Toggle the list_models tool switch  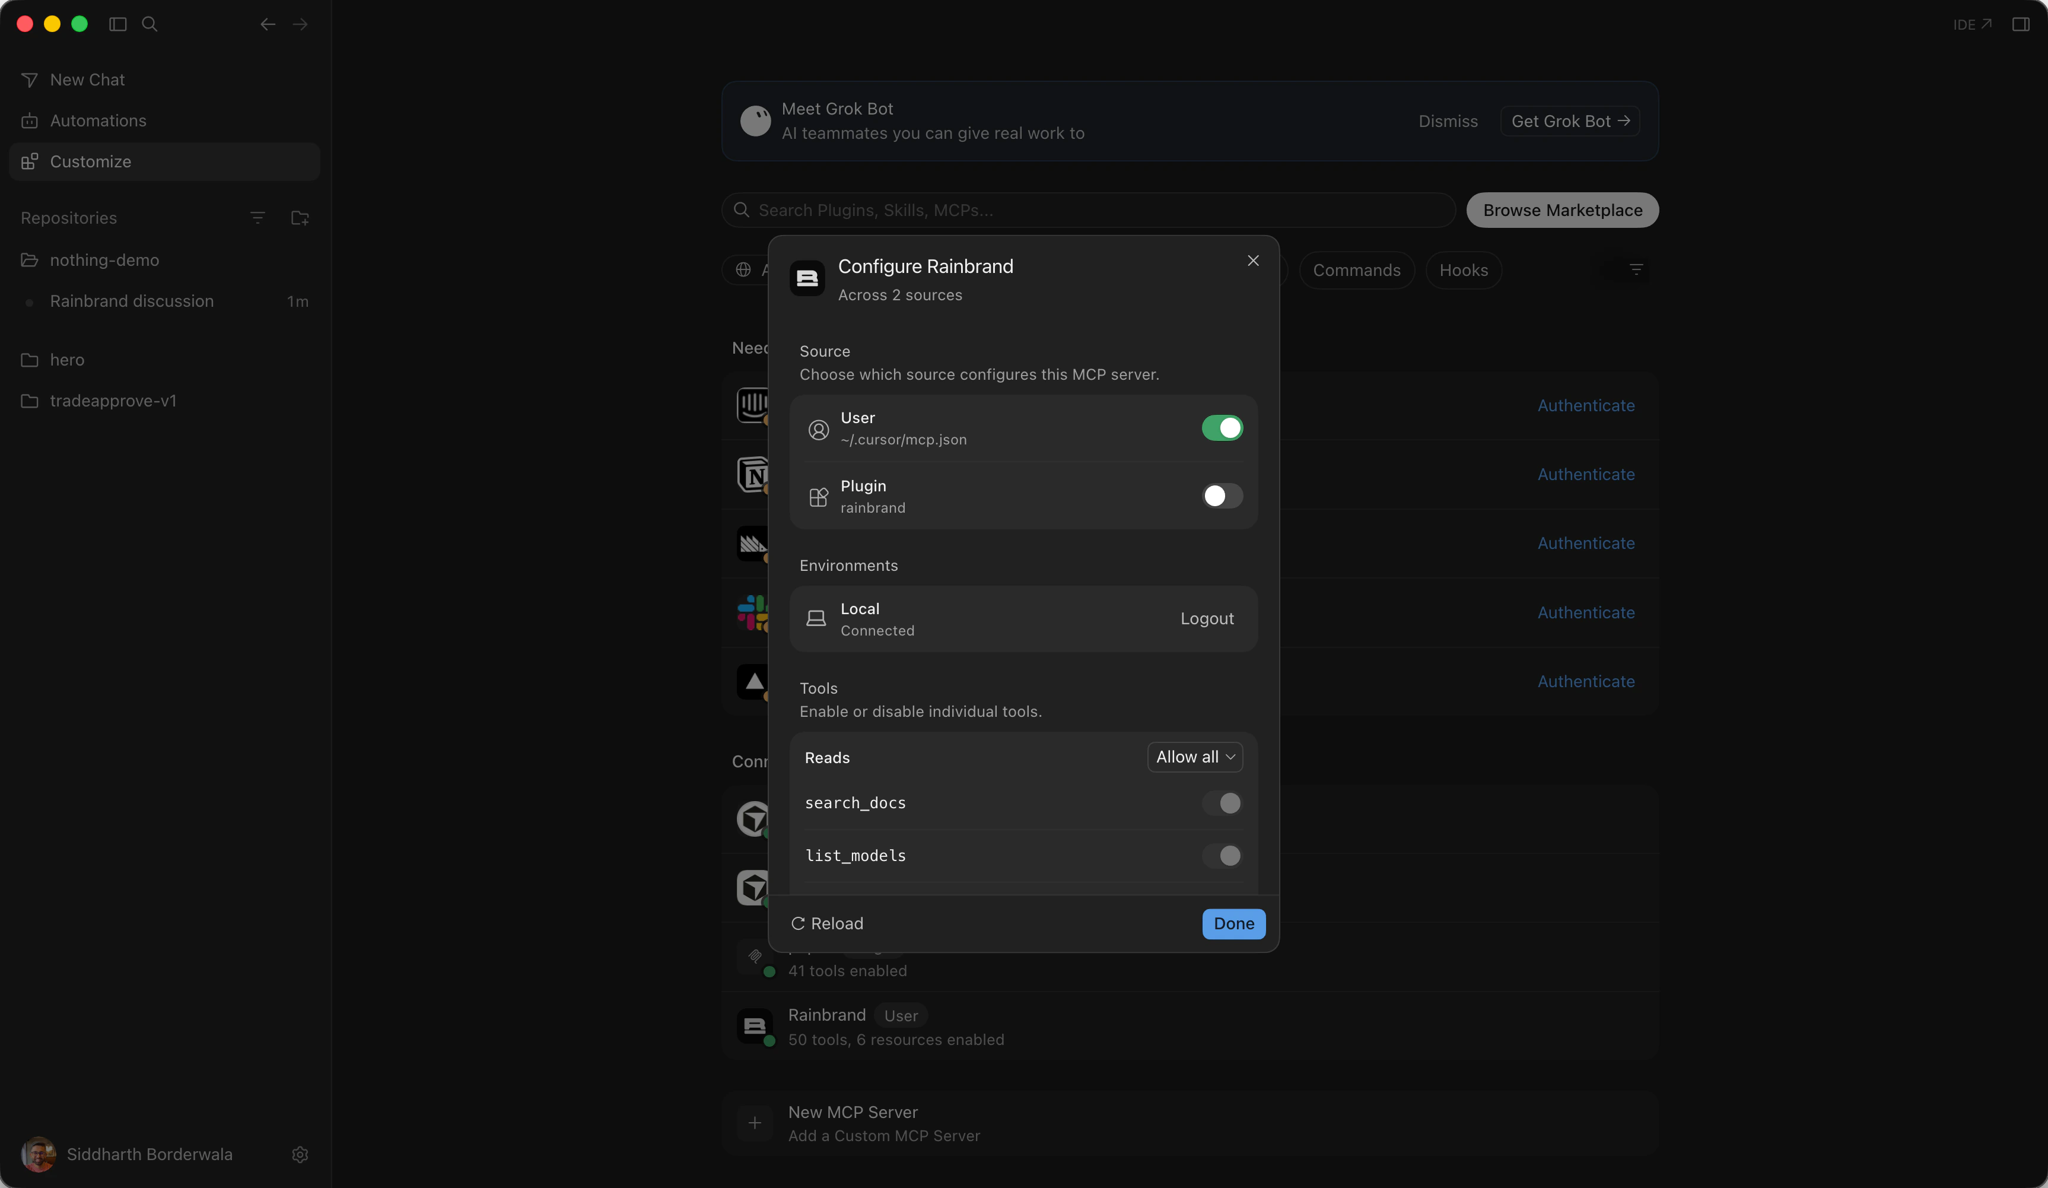tap(1222, 856)
